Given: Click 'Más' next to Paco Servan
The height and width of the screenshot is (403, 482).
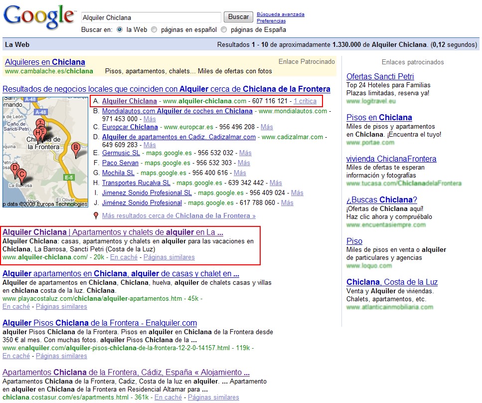Looking at the screenshot, I should click(244, 163).
